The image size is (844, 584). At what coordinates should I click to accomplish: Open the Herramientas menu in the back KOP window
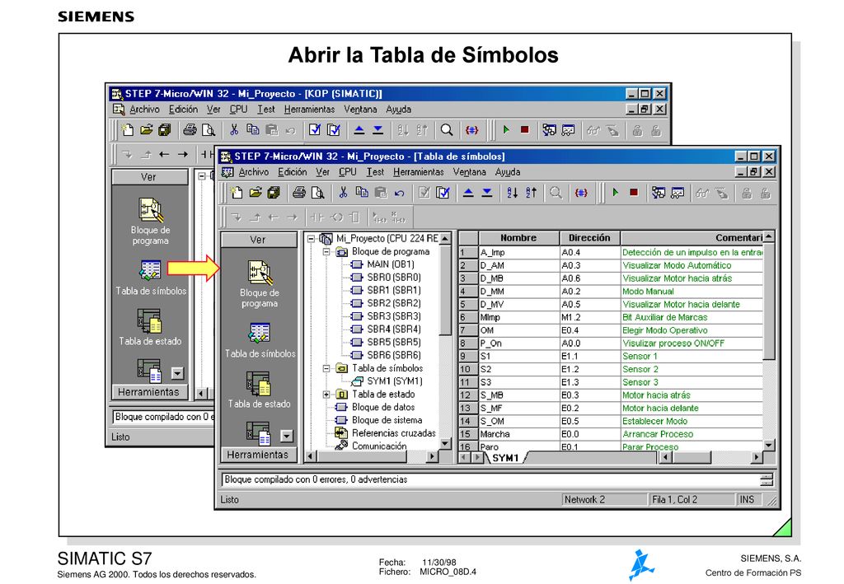[310, 110]
